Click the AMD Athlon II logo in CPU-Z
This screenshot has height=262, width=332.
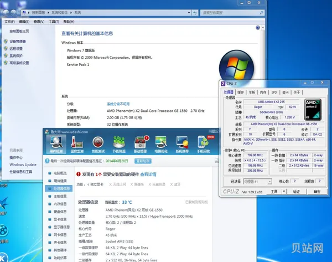tap(313, 109)
